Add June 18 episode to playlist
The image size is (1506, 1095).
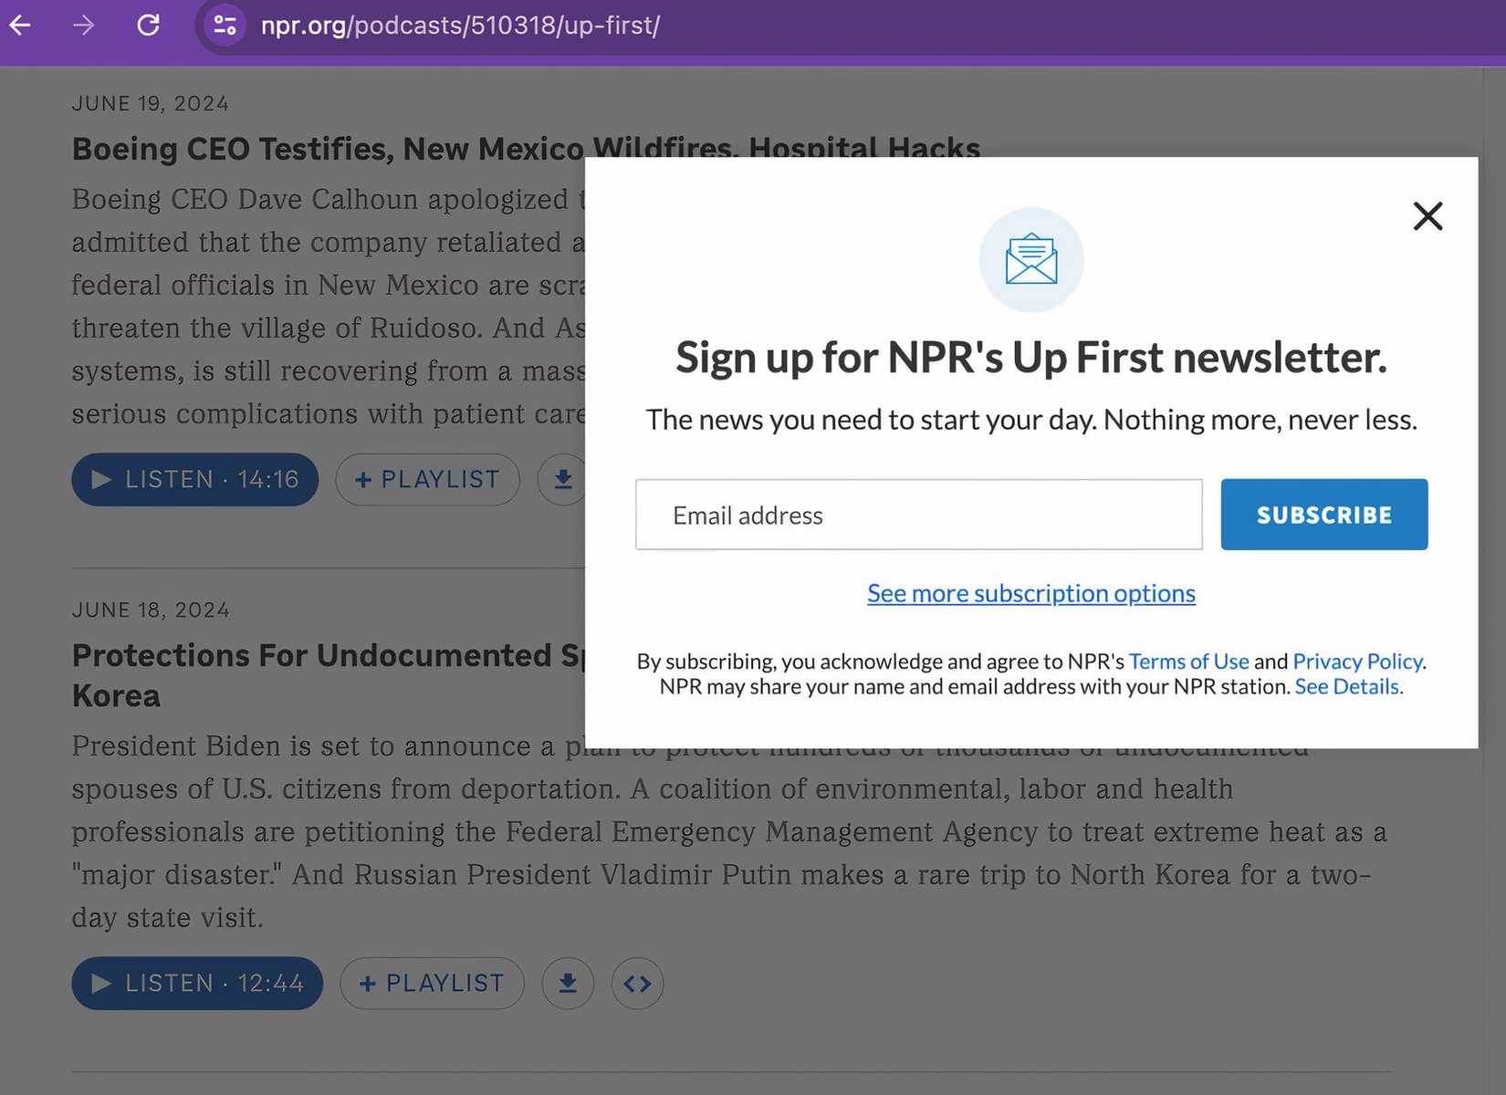point(432,983)
